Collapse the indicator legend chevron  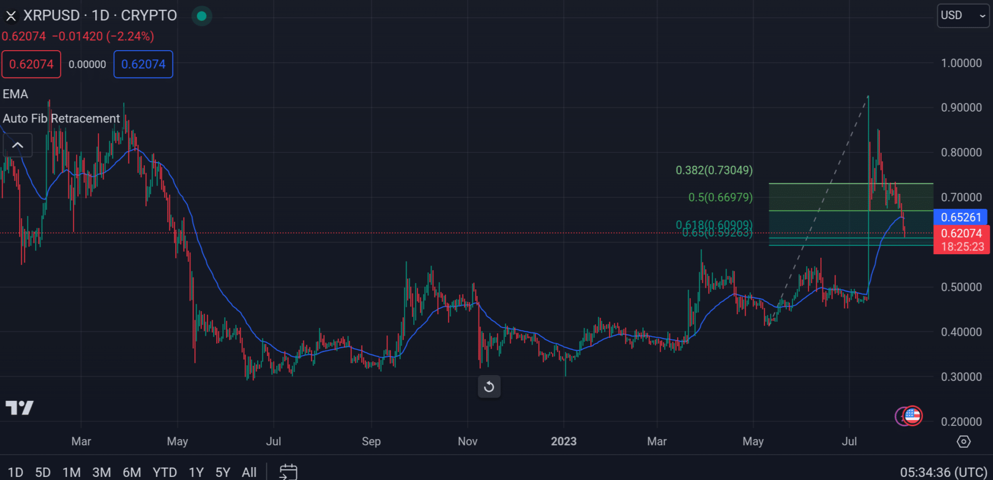(18, 145)
